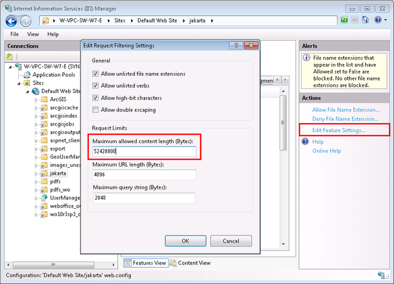This screenshot has height=284, width=394.
Task: Click the ArcGIS folder icon
Action: (x=44, y=99)
